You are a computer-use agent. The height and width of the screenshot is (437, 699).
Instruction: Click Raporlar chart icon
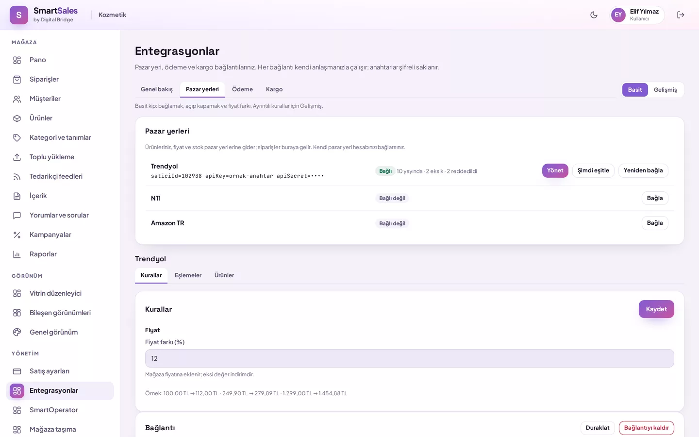(17, 254)
